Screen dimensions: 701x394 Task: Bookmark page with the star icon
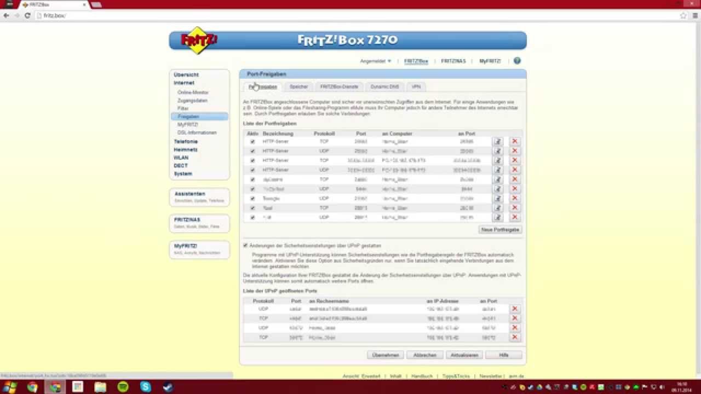(683, 15)
